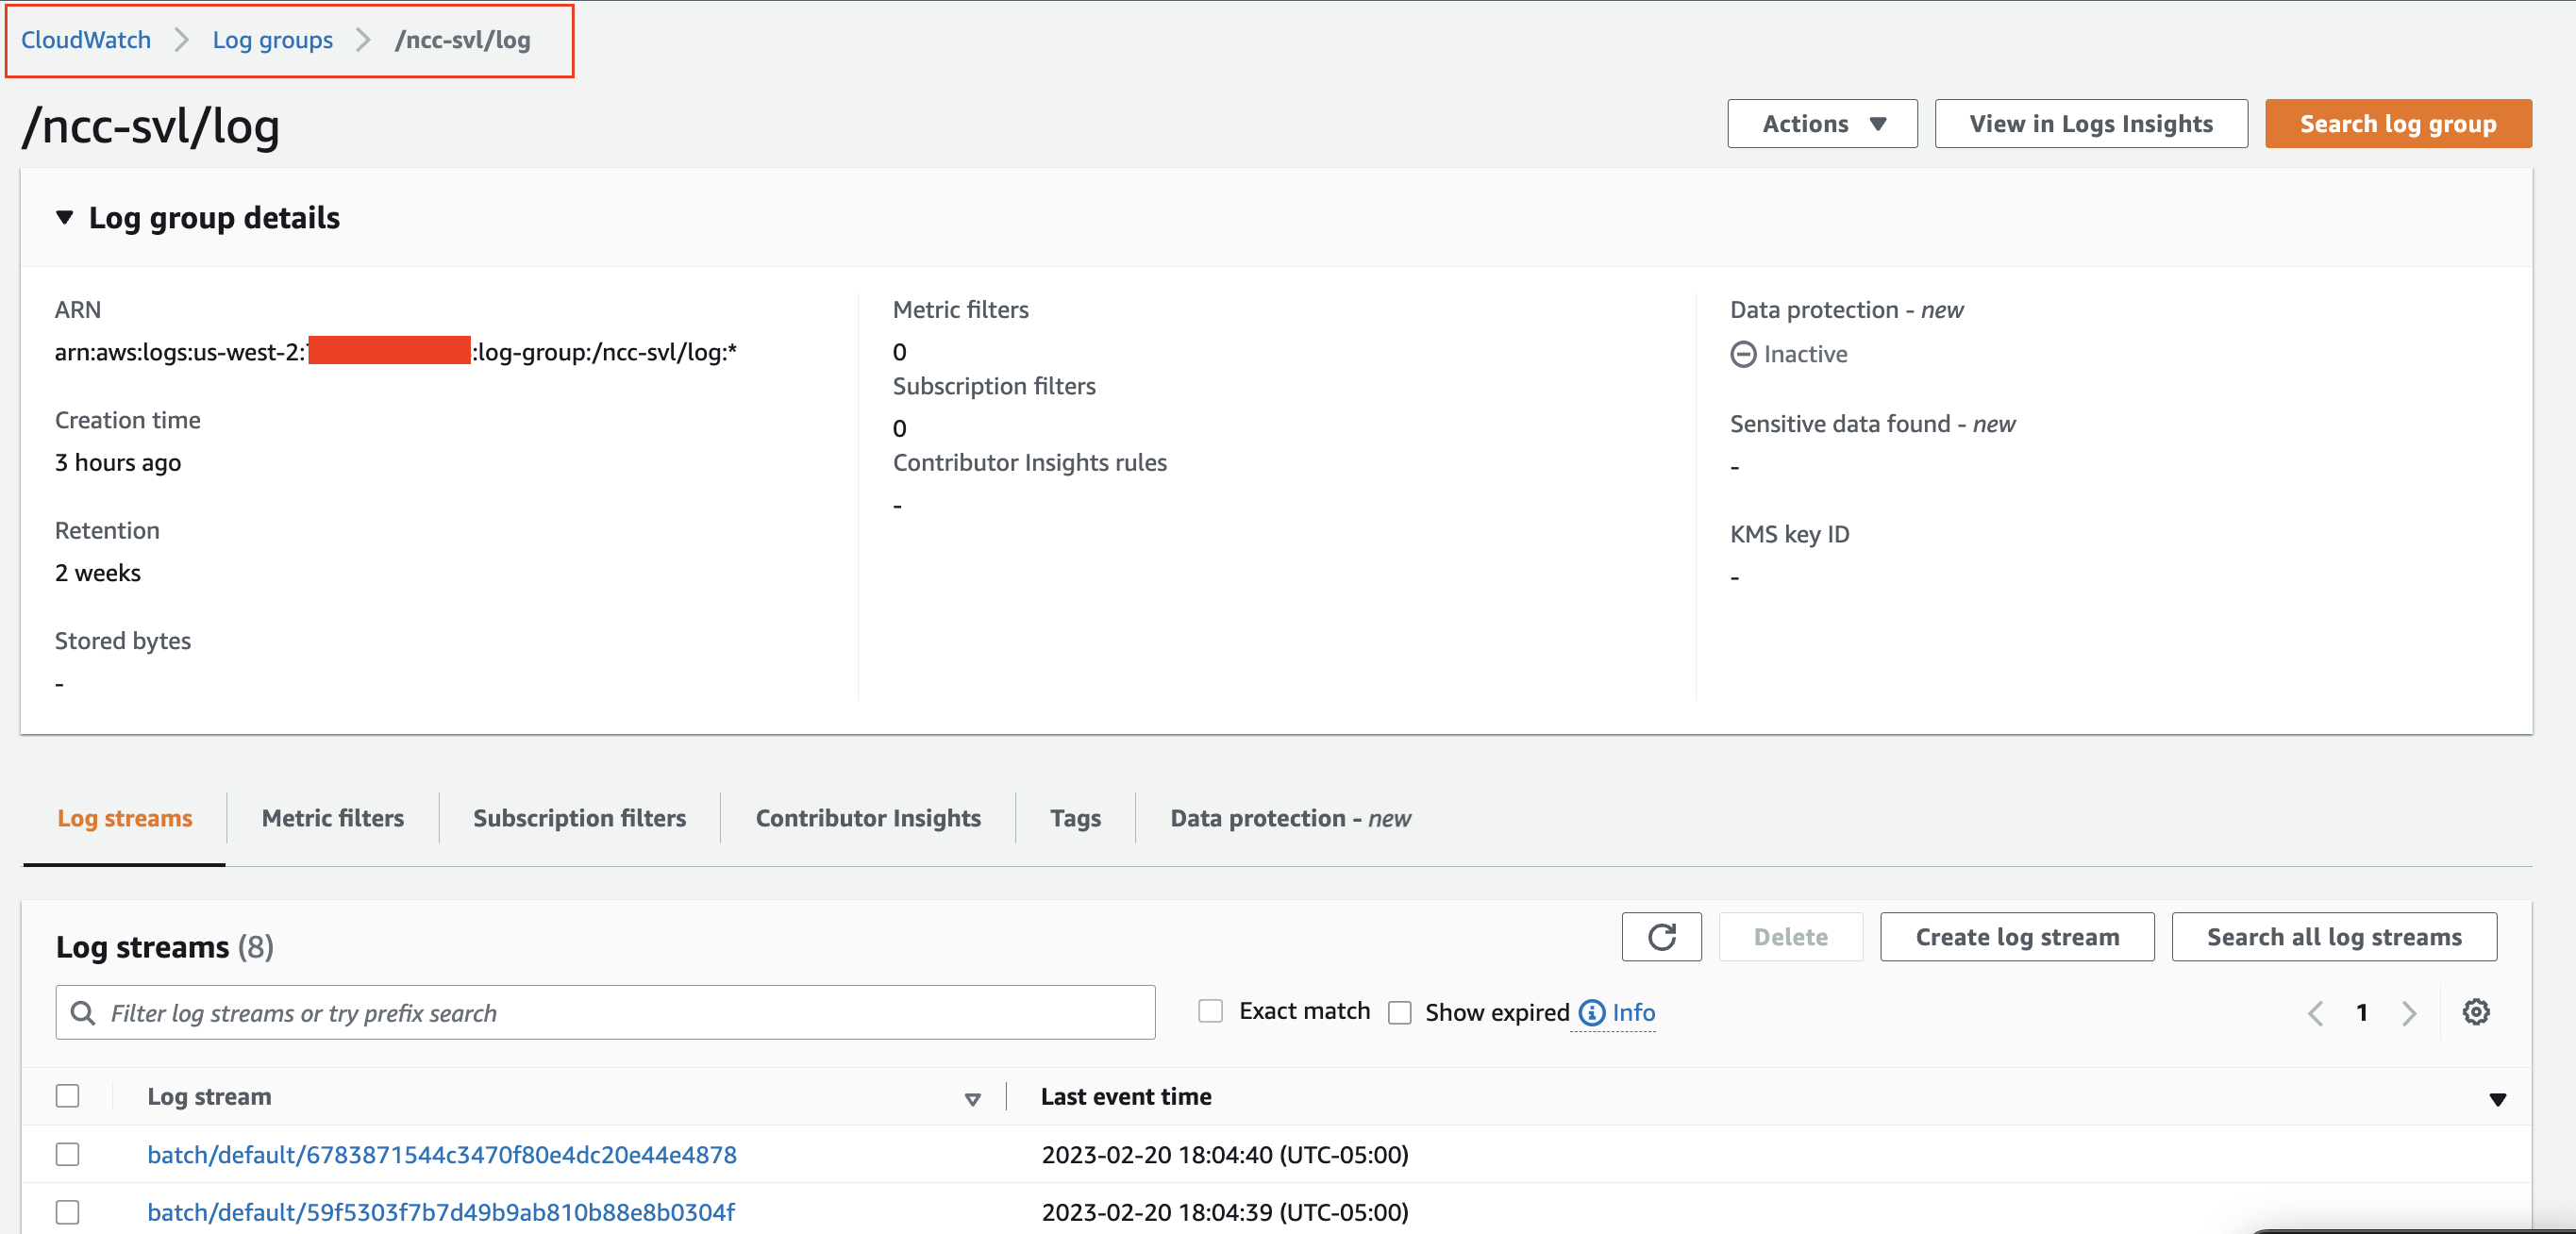Select the checkbox for stream ending 44e4878
The height and width of the screenshot is (1234, 2576).
(68, 1154)
